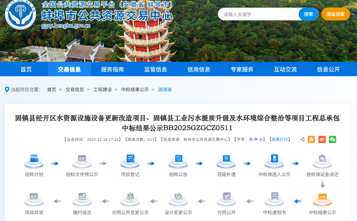This screenshot has height=221, width=357.
Task: Focus the keyword search input field
Action: point(258,14)
